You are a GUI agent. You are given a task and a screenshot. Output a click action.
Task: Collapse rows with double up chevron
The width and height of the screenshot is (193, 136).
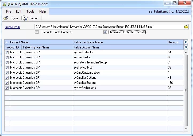(186, 42)
